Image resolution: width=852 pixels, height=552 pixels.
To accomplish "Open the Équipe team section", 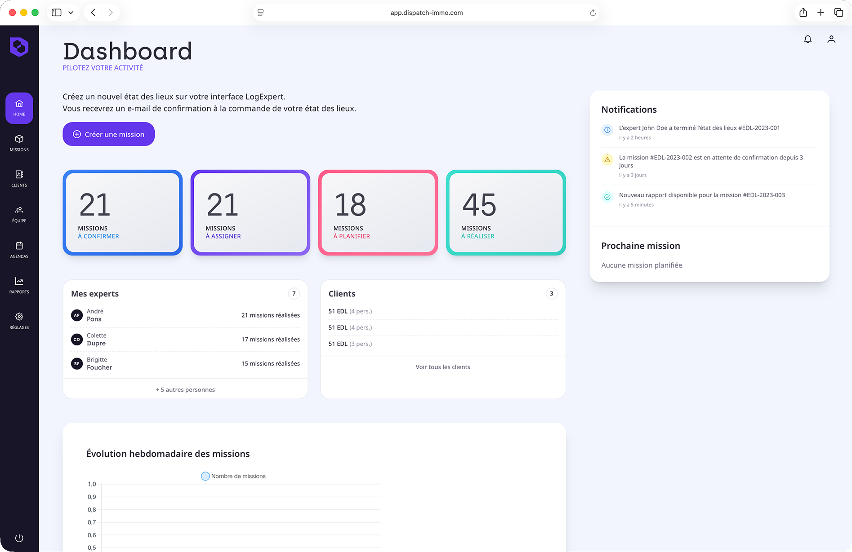I will [19, 214].
